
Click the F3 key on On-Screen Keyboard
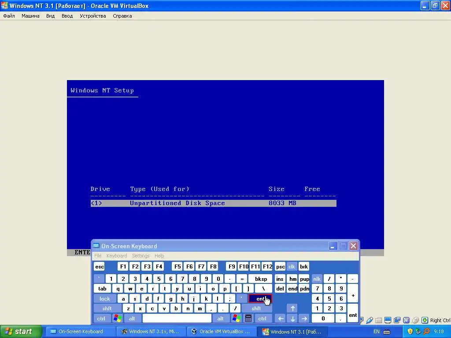(x=147, y=266)
